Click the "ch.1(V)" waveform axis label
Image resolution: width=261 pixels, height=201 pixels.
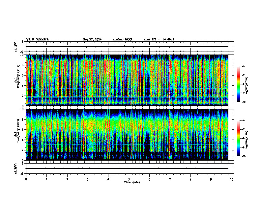16,47
